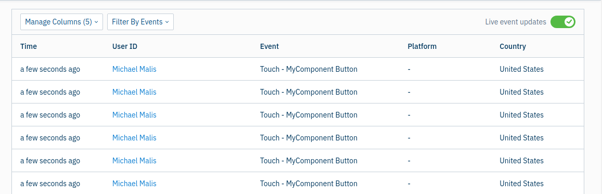The image size is (602, 194).
Task: Click the Event column header
Action: point(269,46)
